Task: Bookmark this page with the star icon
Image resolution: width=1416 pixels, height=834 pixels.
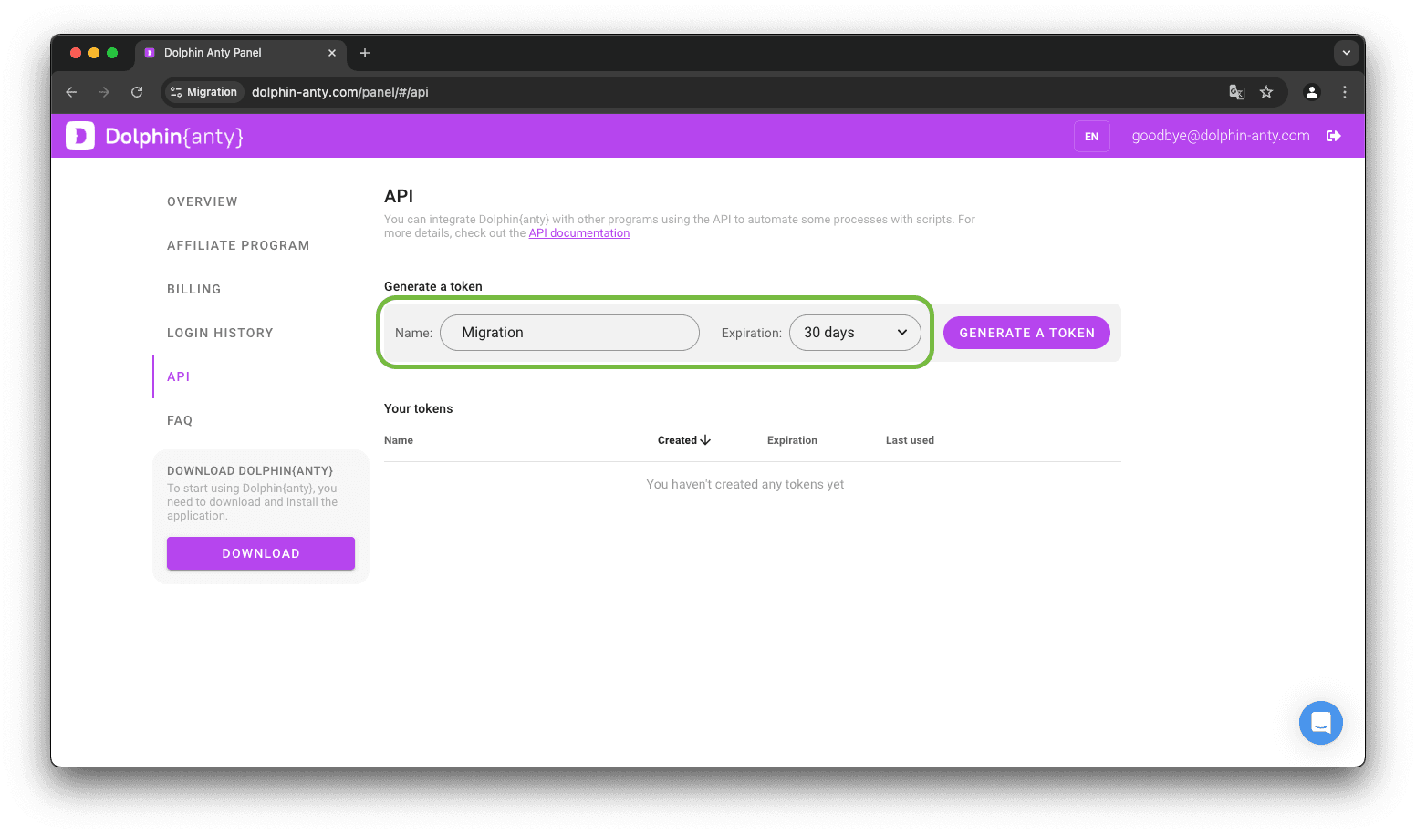Action: click(1266, 92)
